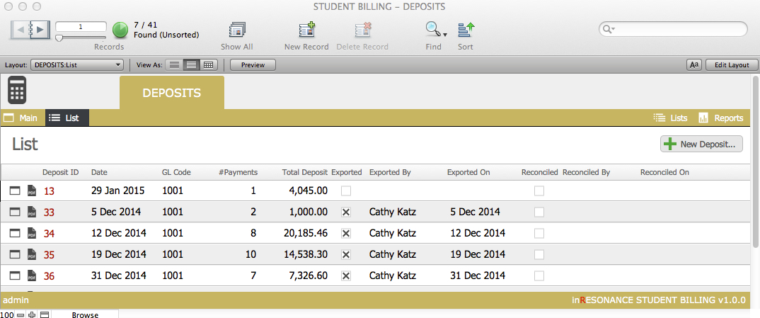The width and height of the screenshot is (760, 318).
Task: Open the Reports section
Action: 721,118
